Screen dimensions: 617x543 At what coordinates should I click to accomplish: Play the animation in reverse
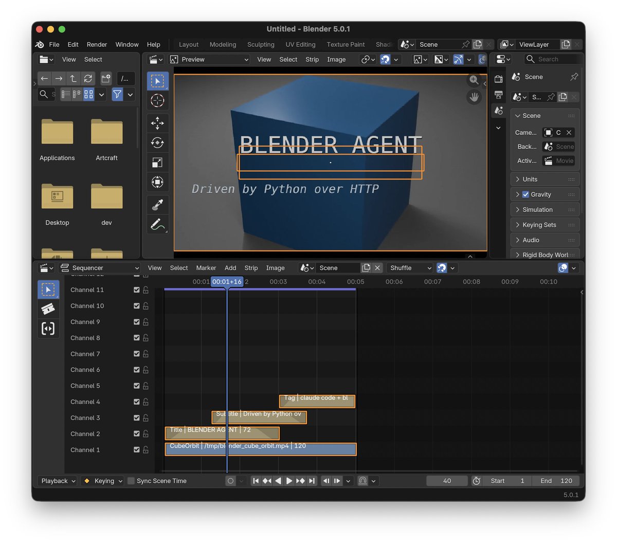pyautogui.click(x=278, y=481)
